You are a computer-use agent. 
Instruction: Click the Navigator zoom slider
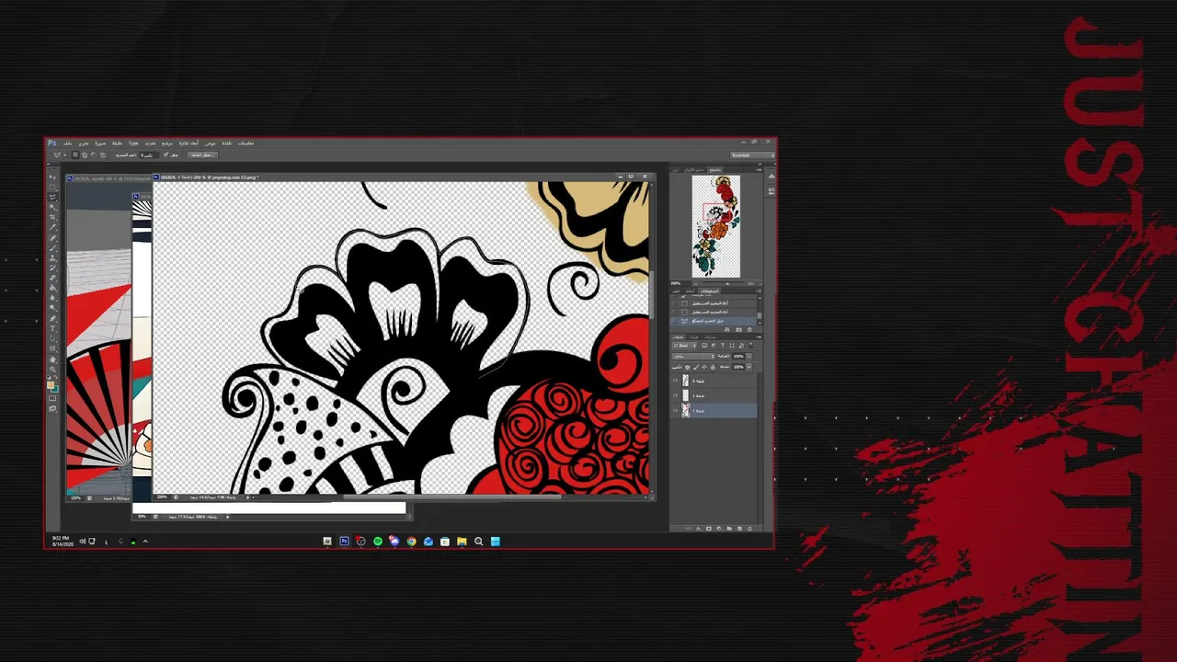pos(726,283)
